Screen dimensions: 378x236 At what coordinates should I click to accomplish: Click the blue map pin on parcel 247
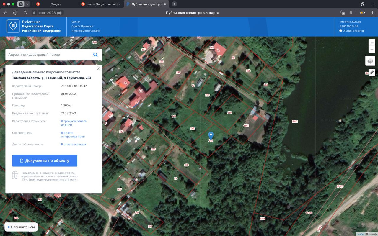(x=211, y=135)
